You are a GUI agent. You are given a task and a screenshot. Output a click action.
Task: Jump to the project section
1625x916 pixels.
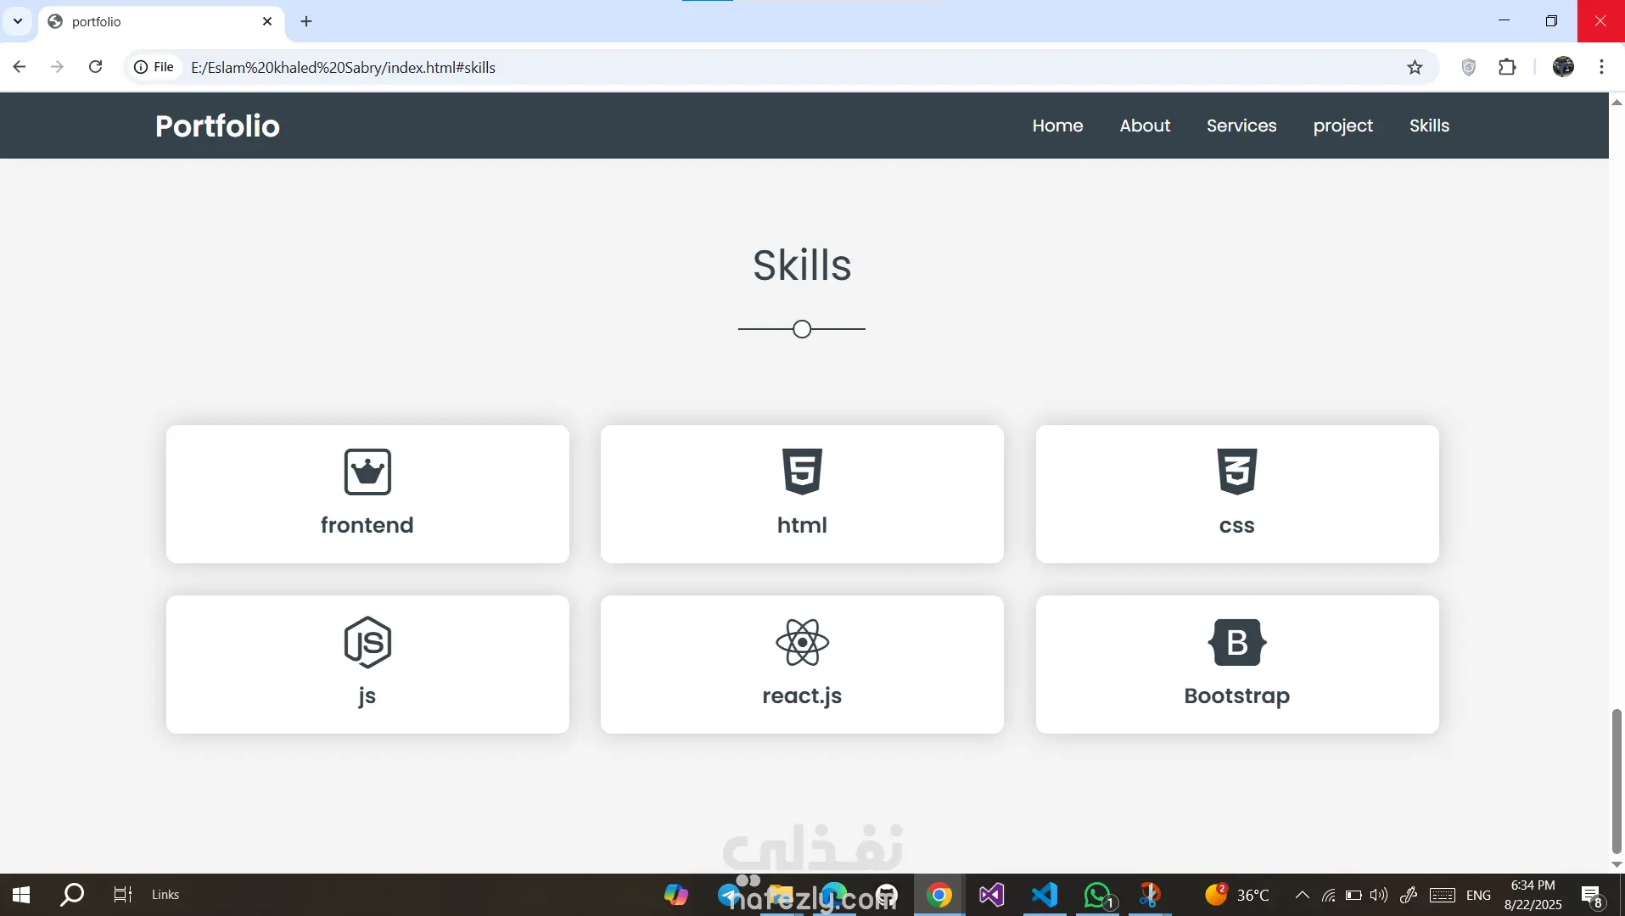(x=1342, y=126)
